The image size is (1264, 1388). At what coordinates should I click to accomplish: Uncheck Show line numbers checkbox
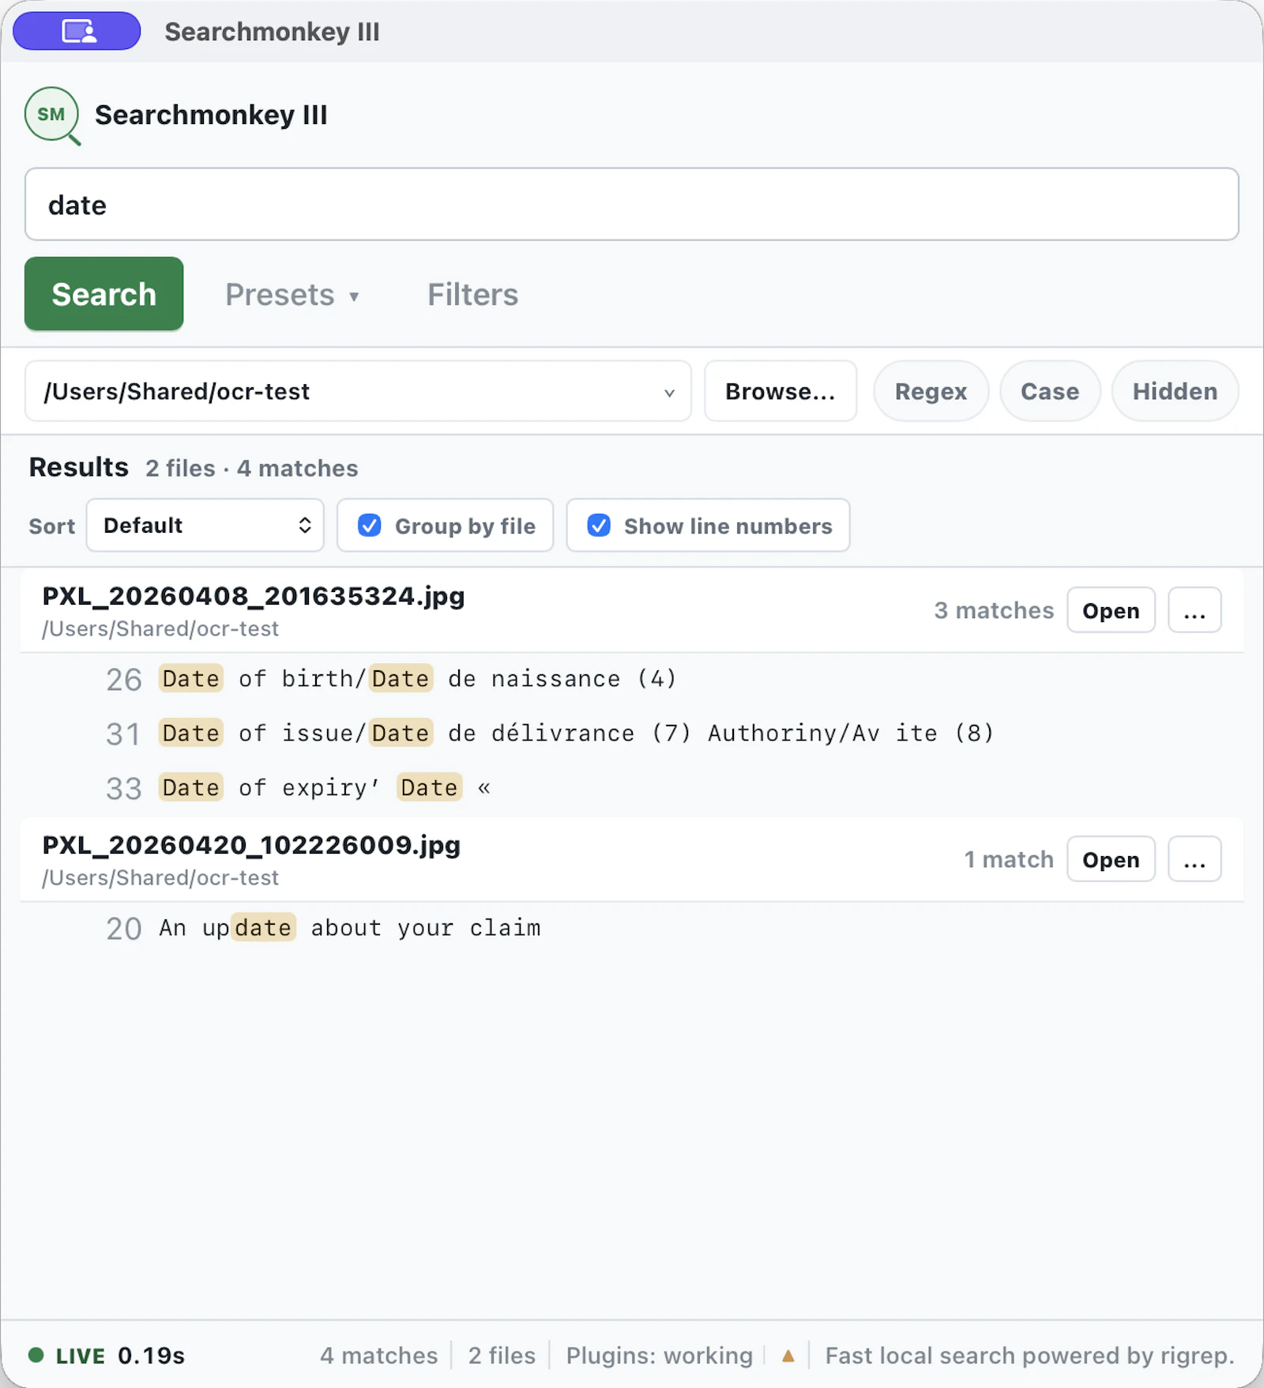click(599, 526)
